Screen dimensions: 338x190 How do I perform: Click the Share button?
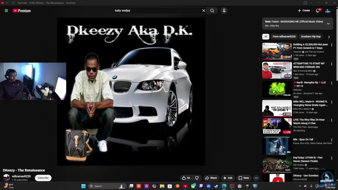tap(211, 178)
